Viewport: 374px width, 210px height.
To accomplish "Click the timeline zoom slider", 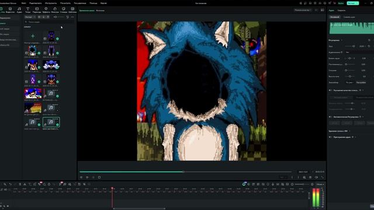I will [302, 184].
